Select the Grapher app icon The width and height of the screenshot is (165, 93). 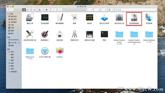pyautogui.click(x=60, y=51)
